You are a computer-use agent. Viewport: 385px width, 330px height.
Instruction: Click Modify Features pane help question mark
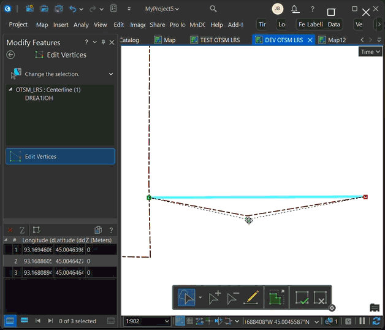click(86, 42)
